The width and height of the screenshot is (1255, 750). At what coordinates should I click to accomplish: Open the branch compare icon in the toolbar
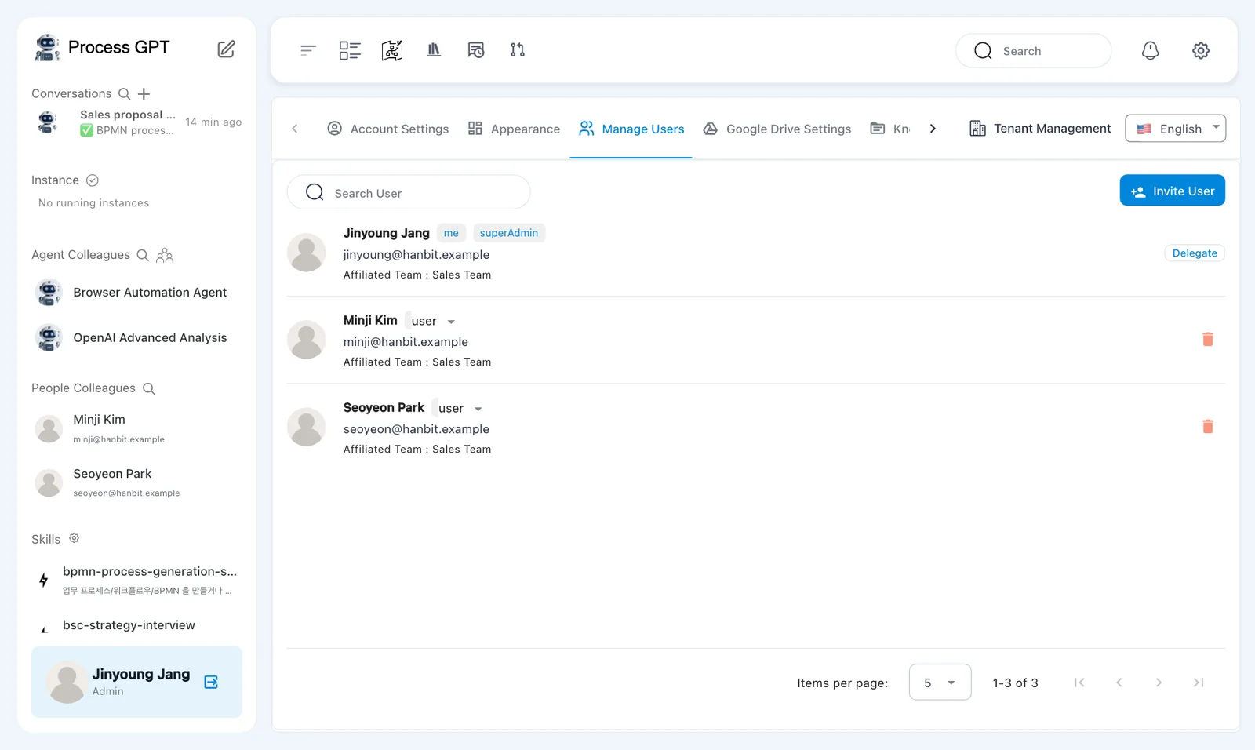(x=518, y=50)
